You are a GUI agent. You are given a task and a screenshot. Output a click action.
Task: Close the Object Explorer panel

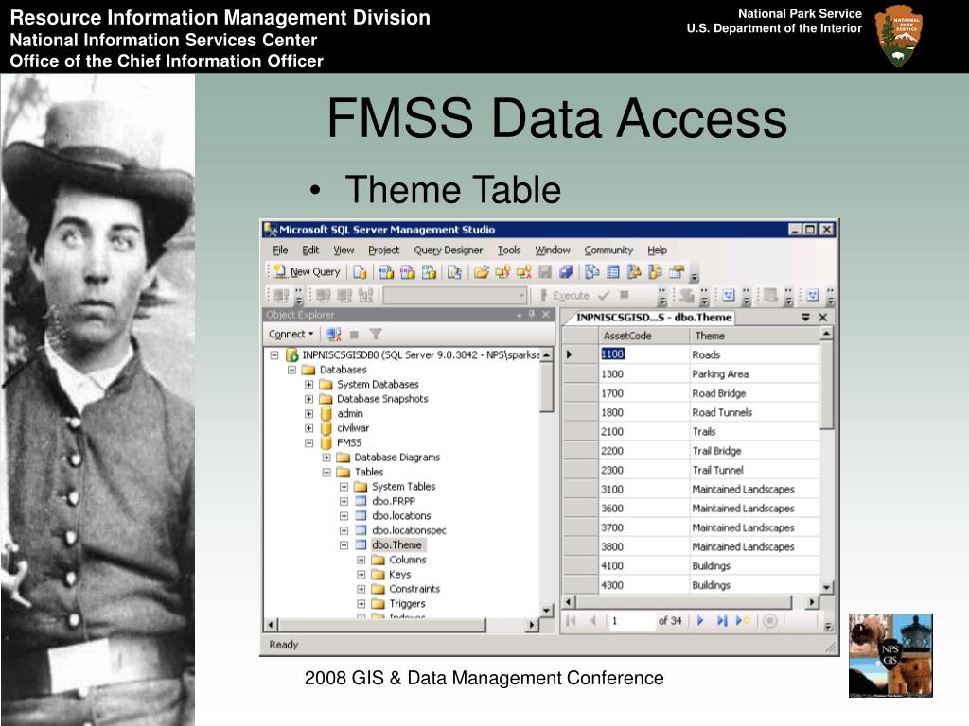546,314
